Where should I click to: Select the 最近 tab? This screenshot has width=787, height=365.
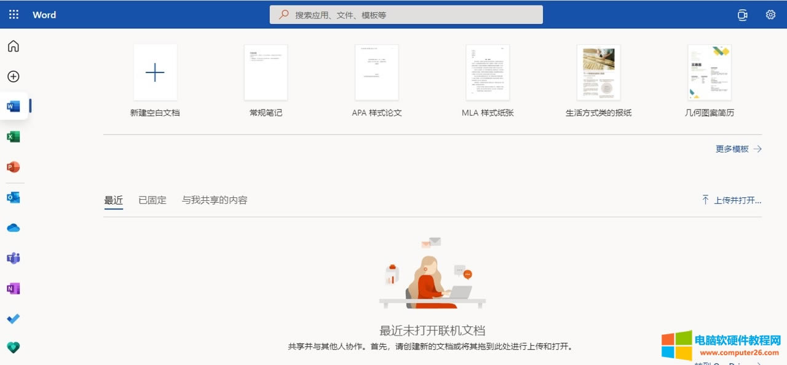pyautogui.click(x=114, y=200)
